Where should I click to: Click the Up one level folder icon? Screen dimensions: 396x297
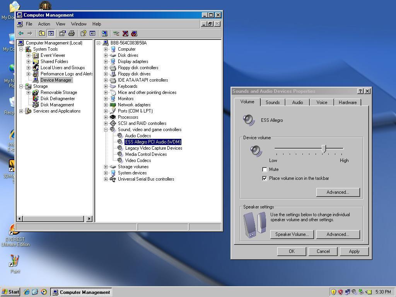click(x=42, y=33)
